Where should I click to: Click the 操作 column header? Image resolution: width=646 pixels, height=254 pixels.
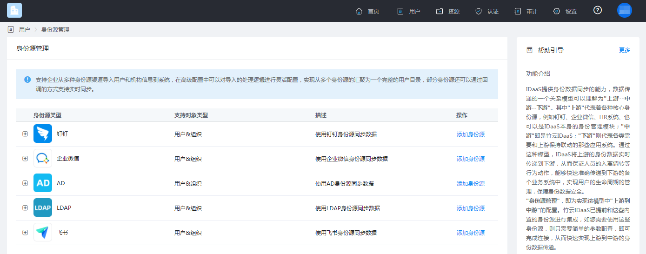click(x=462, y=115)
